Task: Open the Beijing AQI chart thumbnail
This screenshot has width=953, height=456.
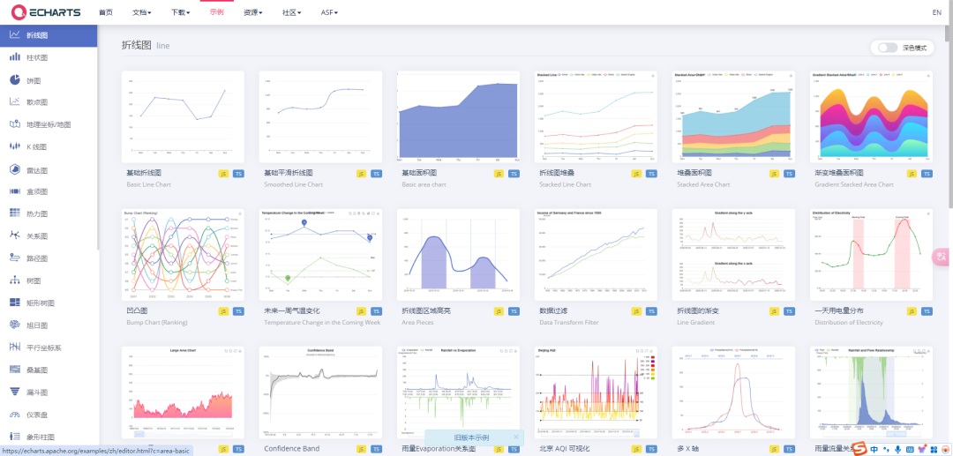Action: [x=597, y=392]
